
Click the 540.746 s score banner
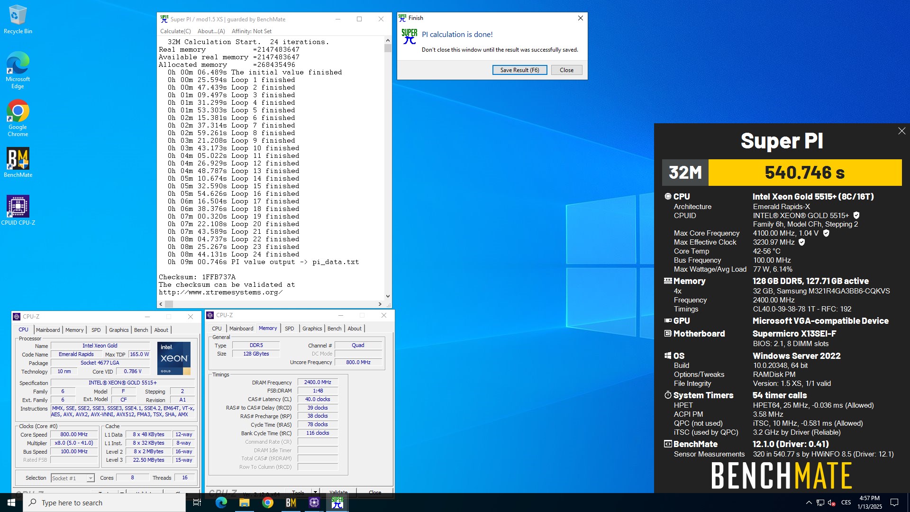coord(805,173)
